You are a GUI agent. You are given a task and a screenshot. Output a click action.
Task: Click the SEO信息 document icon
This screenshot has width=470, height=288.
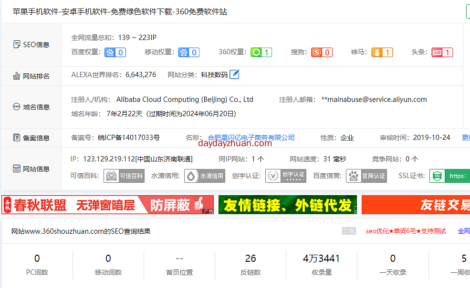coord(17,45)
